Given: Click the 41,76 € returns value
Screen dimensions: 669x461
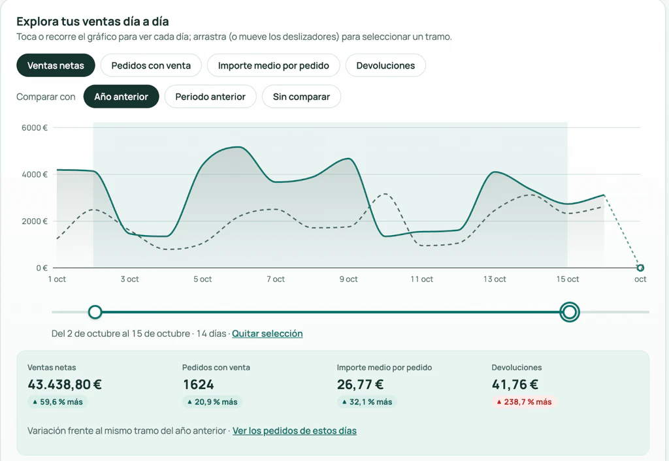Looking at the screenshot, I should [x=515, y=385].
